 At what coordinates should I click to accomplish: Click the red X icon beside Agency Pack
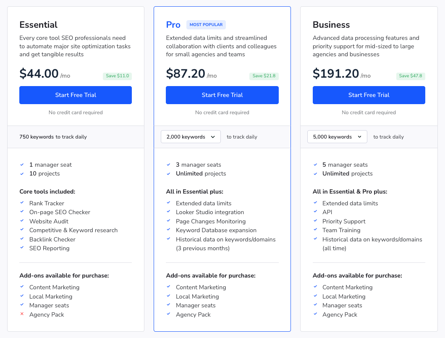pos(22,314)
